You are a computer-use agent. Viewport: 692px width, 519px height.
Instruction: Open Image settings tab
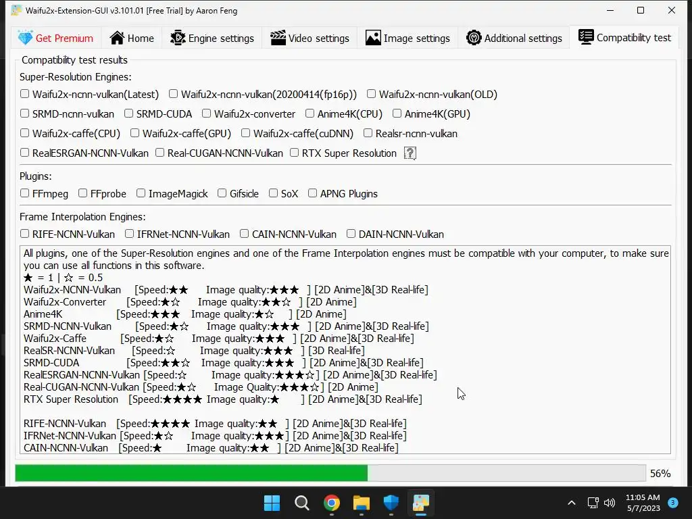click(407, 38)
